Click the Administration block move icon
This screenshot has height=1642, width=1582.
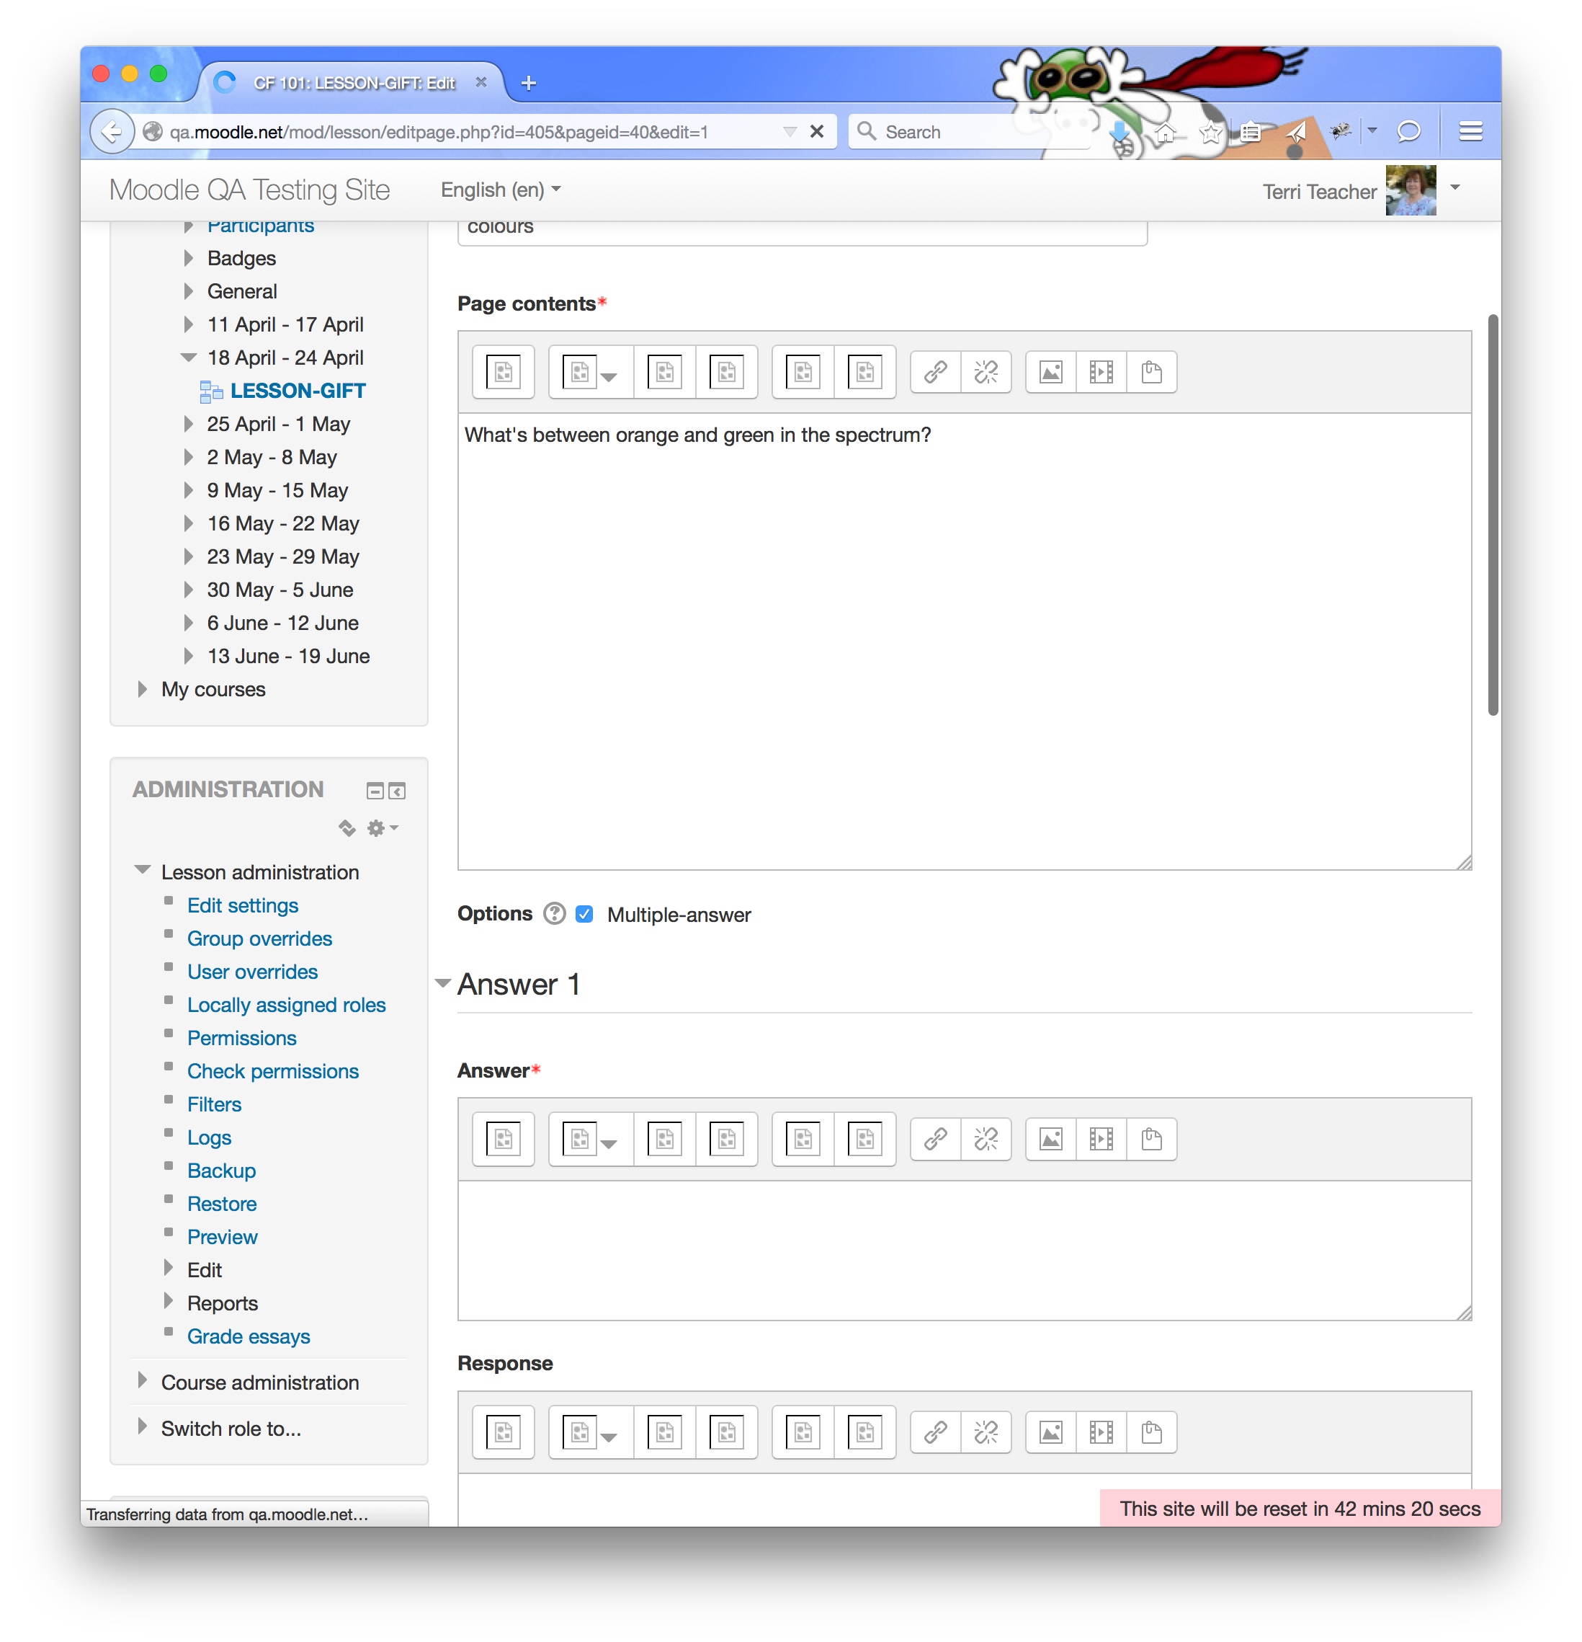[347, 828]
